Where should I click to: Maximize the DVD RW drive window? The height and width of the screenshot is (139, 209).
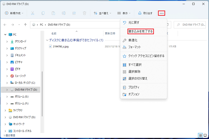193,4
